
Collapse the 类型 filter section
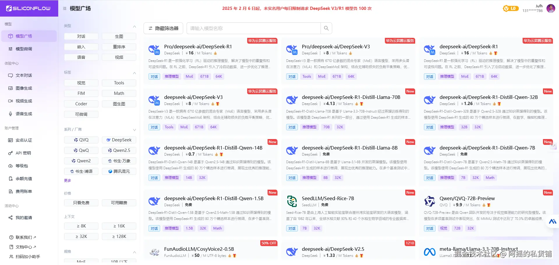[x=135, y=26]
